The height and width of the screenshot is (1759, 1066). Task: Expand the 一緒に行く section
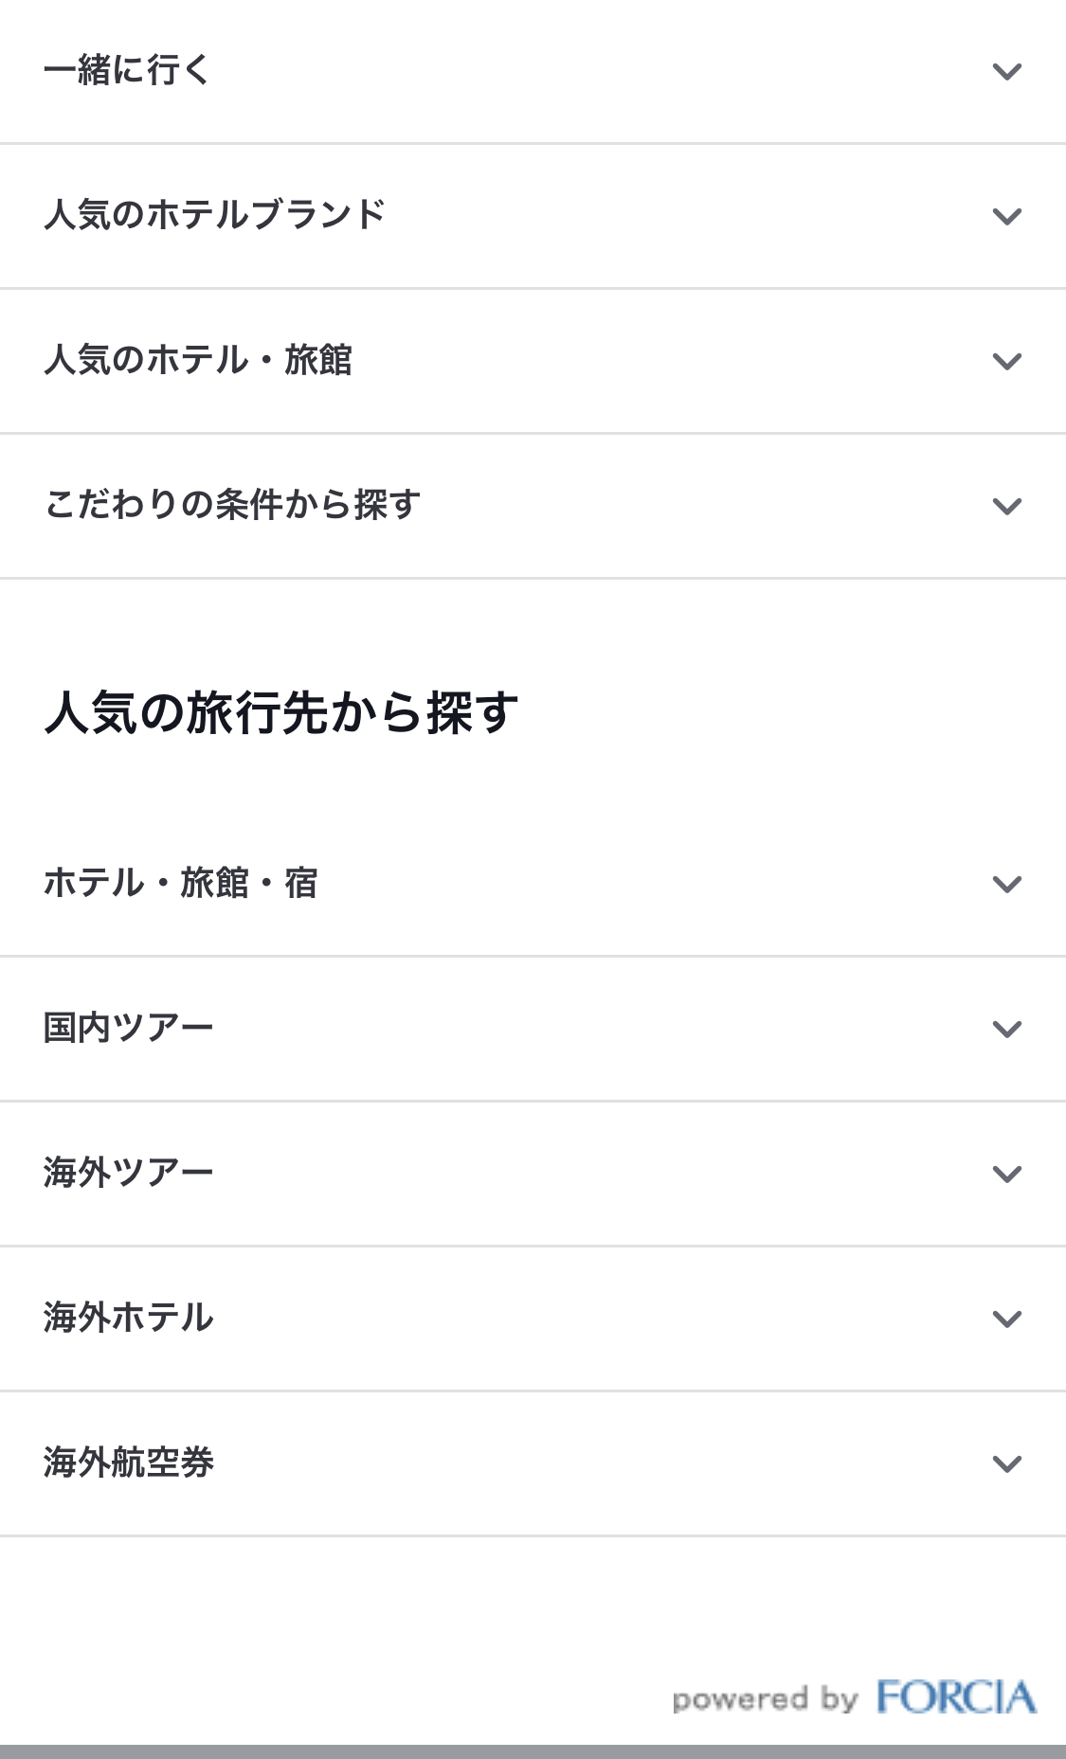[127, 70]
